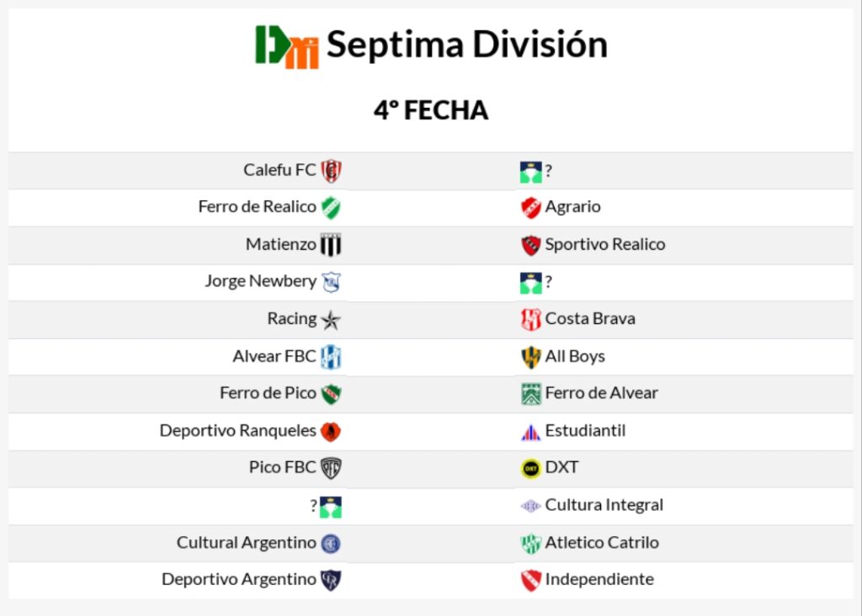The width and height of the screenshot is (862, 616).
Task: Click the Alvear FBC blue crest
Action: [x=331, y=357]
